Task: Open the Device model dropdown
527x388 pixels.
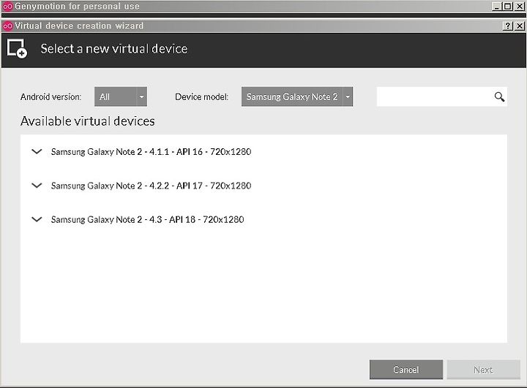Action: click(x=297, y=96)
